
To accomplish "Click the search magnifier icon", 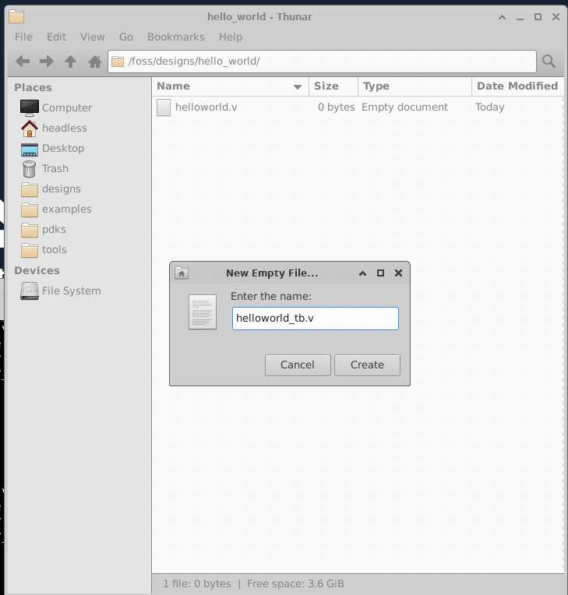I will [x=549, y=62].
